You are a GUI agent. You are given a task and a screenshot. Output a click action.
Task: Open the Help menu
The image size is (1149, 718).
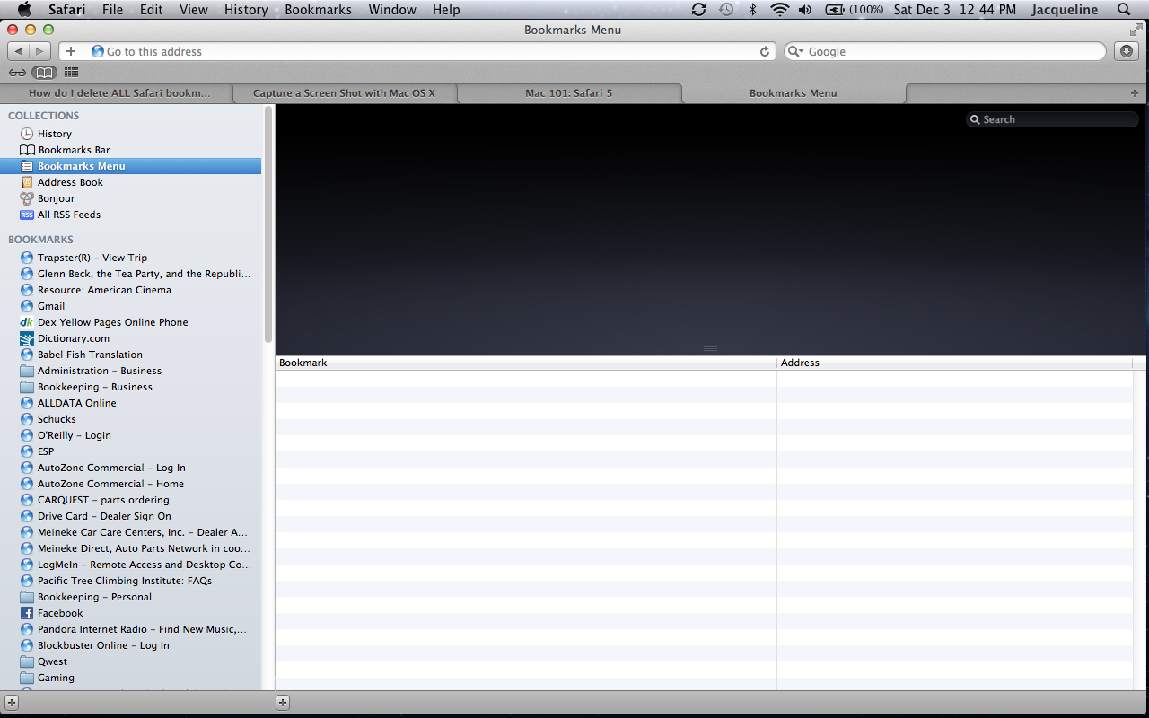[x=446, y=10]
